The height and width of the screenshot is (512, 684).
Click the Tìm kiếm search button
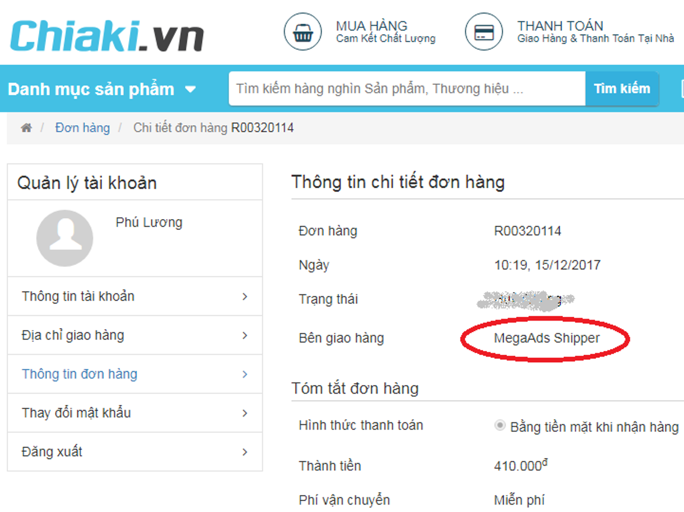click(622, 89)
